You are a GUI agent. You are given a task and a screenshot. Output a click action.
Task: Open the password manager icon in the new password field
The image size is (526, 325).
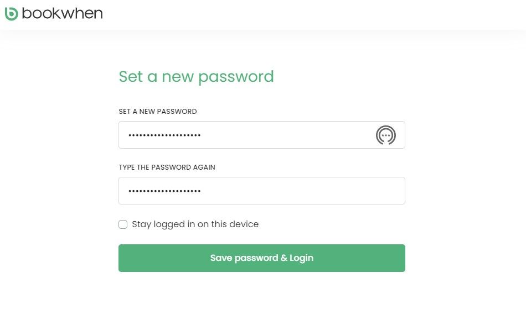386,135
